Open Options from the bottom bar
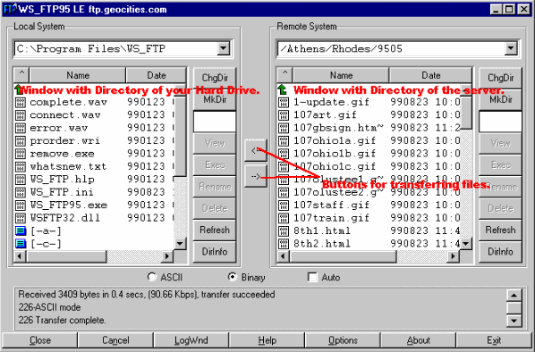535x352 pixels. click(x=343, y=340)
